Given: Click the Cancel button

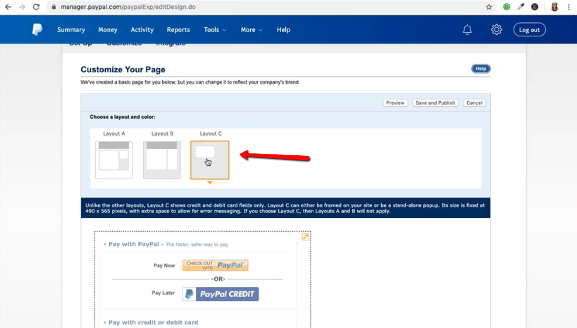Looking at the screenshot, I should pos(474,103).
